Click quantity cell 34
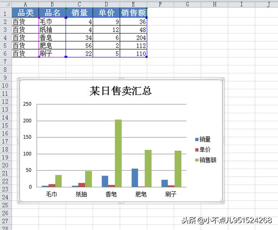 (79, 37)
